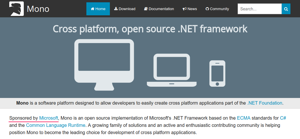Follow the C# link
The width and height of the screenshot is (300, 139).
coord(283,118)
